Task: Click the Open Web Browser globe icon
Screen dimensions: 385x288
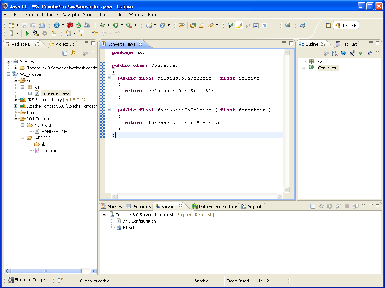Action: [288, 25]
